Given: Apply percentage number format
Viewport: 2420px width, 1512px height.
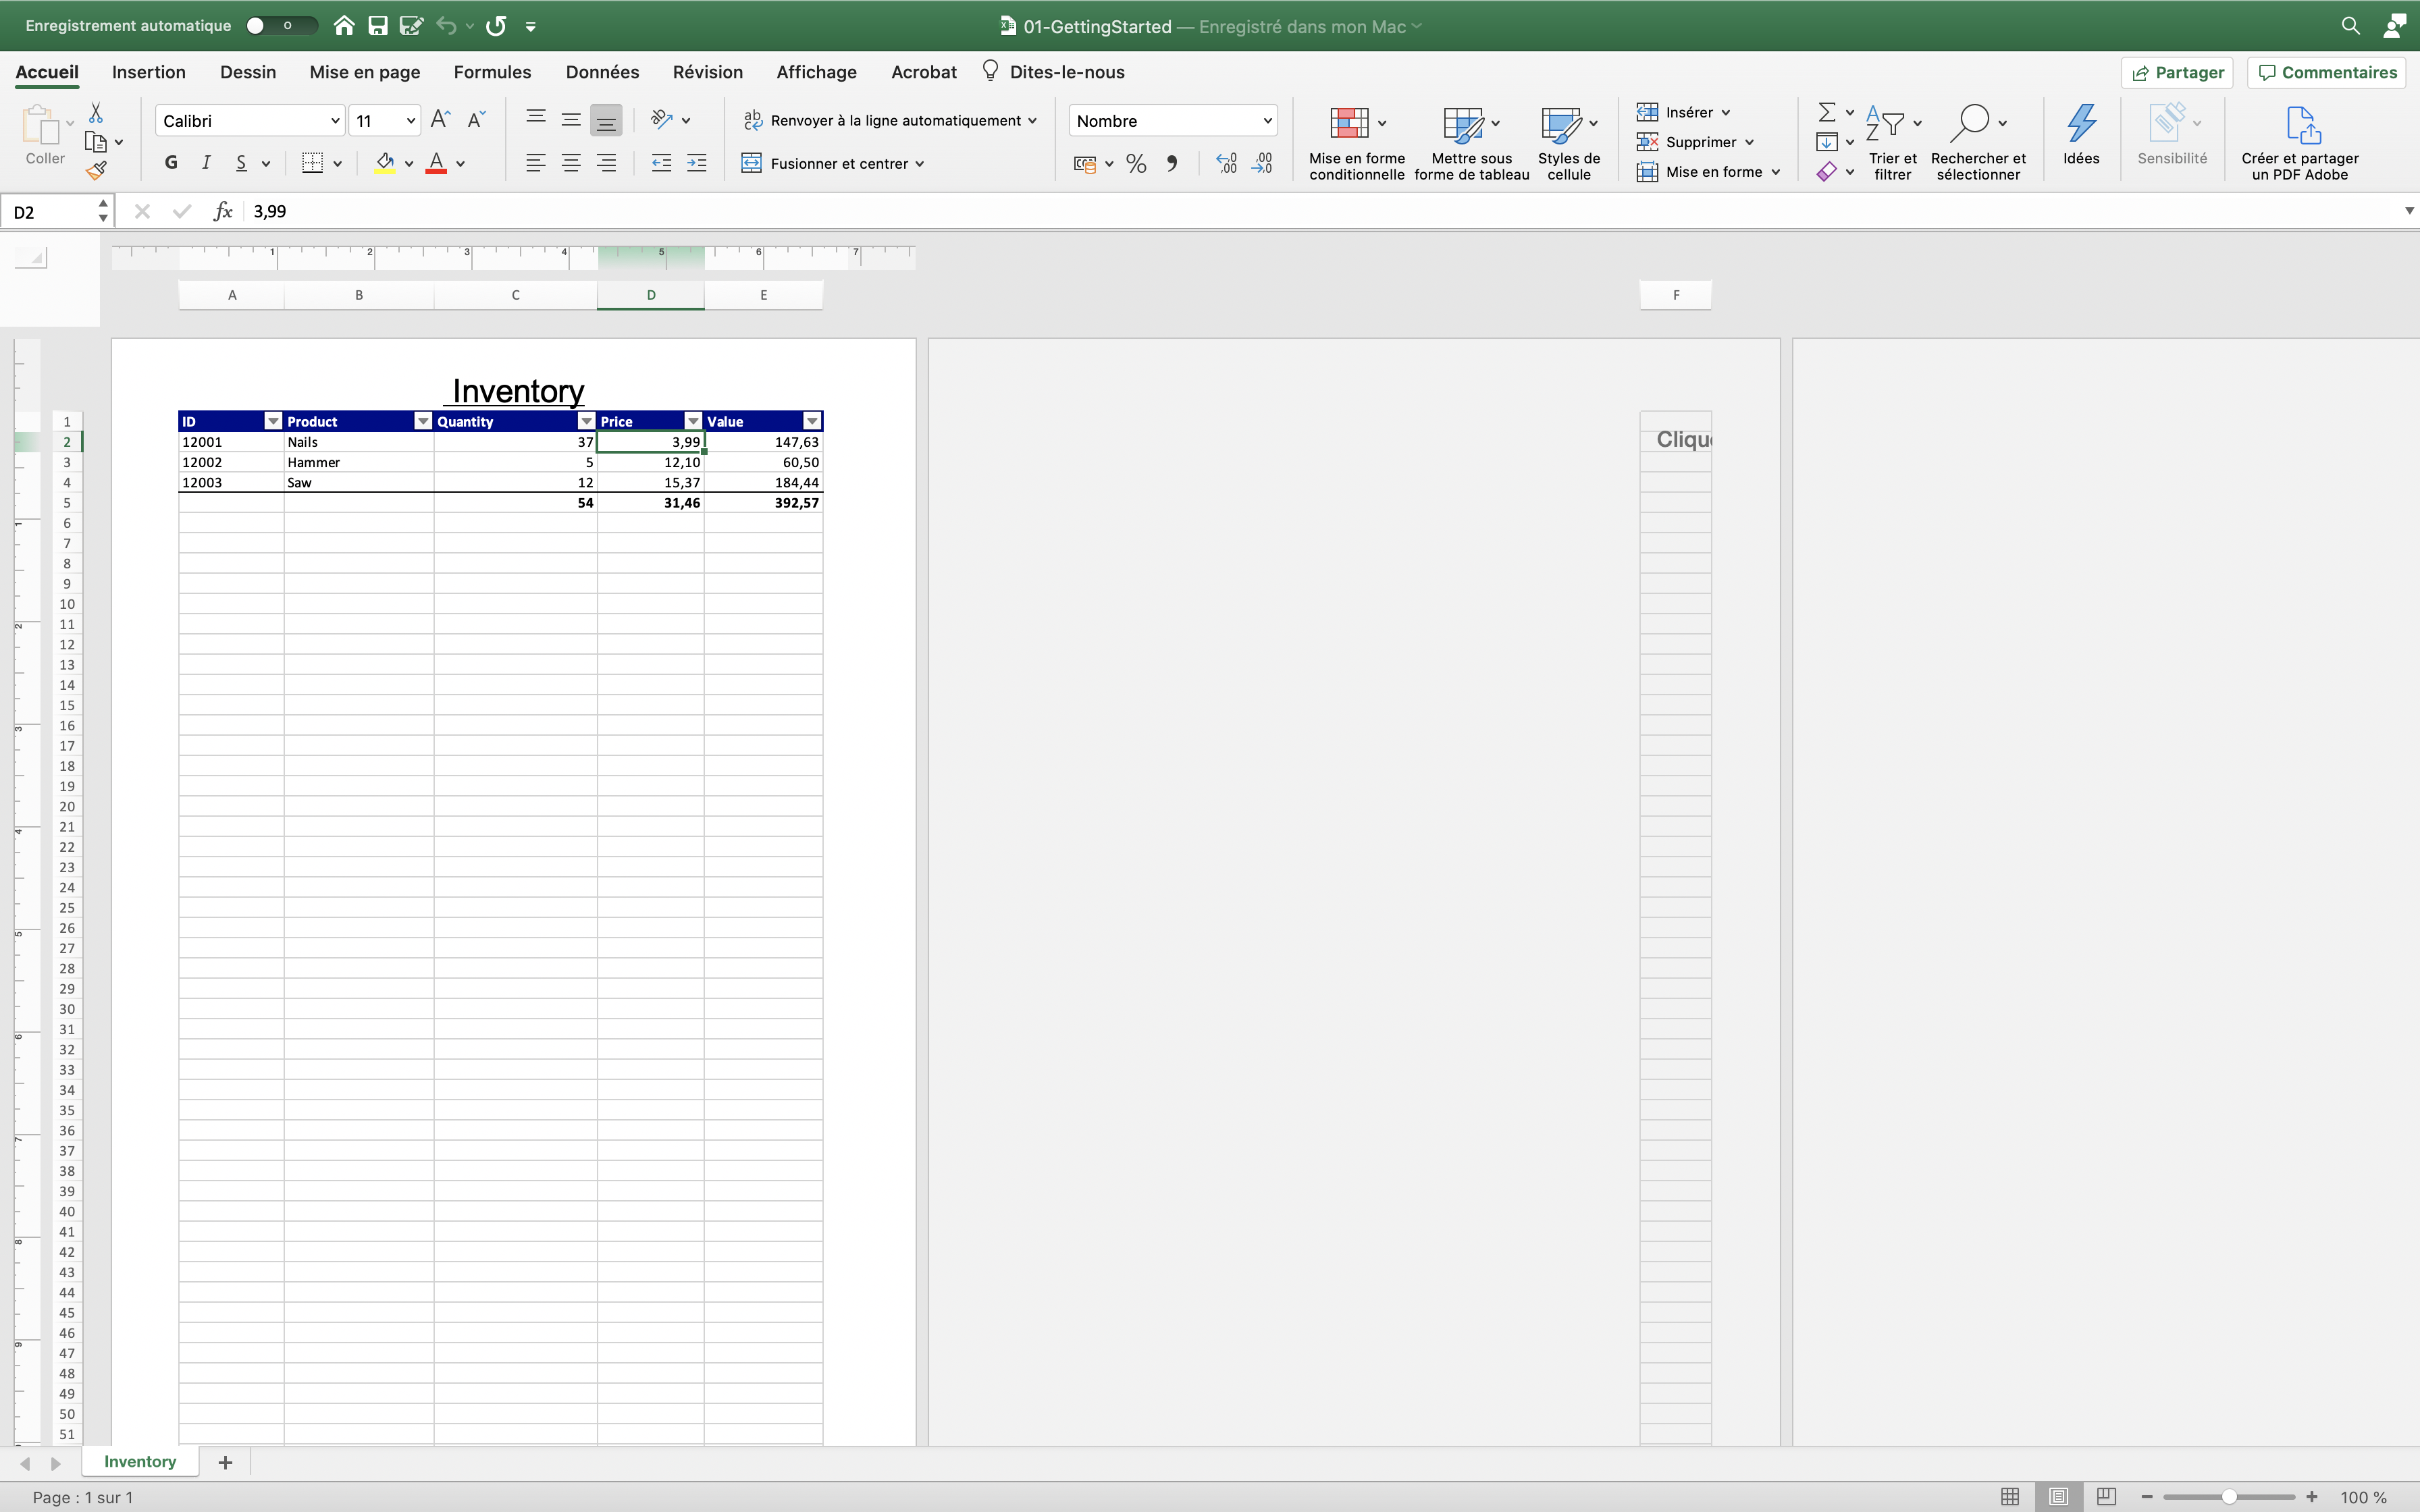Looking at the screenshot, I should 1136,163.
